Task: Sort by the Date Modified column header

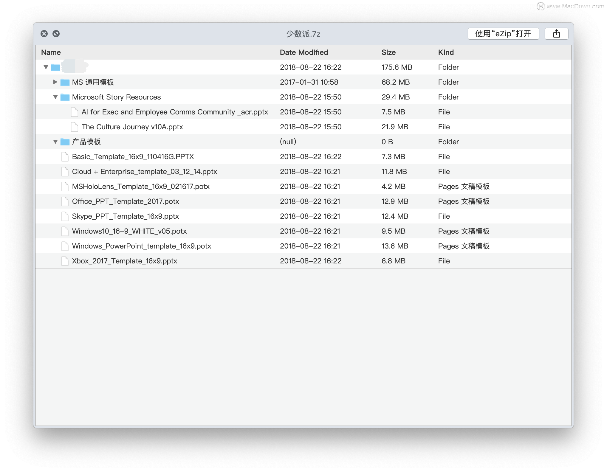Action: click(x=304, y=52)
